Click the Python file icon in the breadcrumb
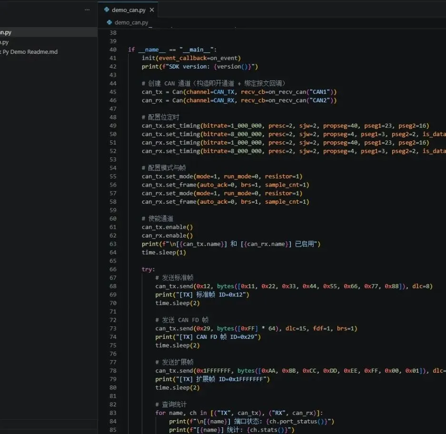 coord(109,22)
